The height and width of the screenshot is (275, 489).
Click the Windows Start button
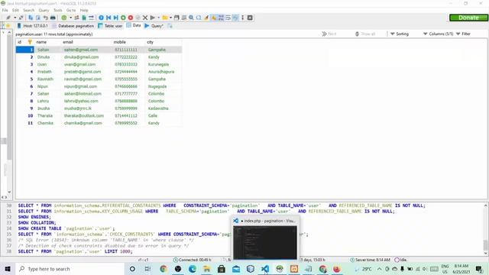[8, 269]
